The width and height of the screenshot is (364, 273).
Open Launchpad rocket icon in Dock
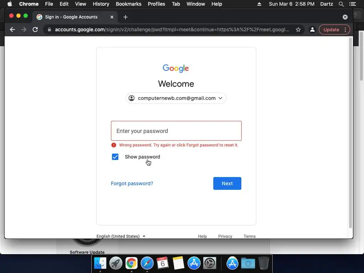click(116, 263)
